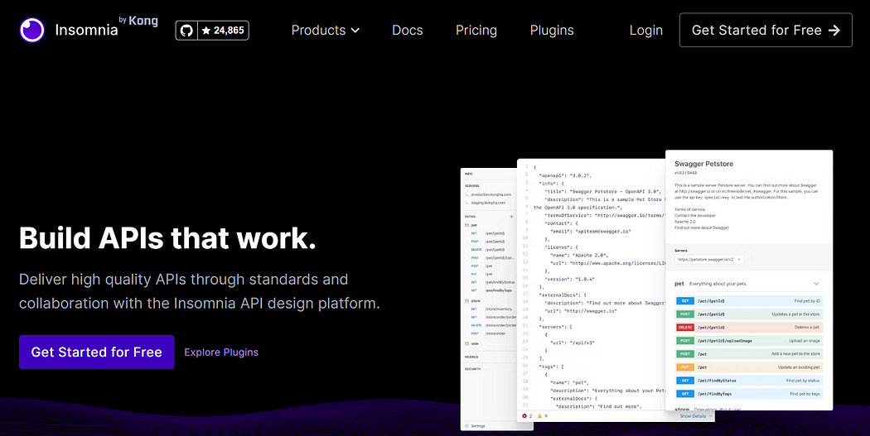Select GET /store/inventory in the sidebar

click(x=491, y=309)
